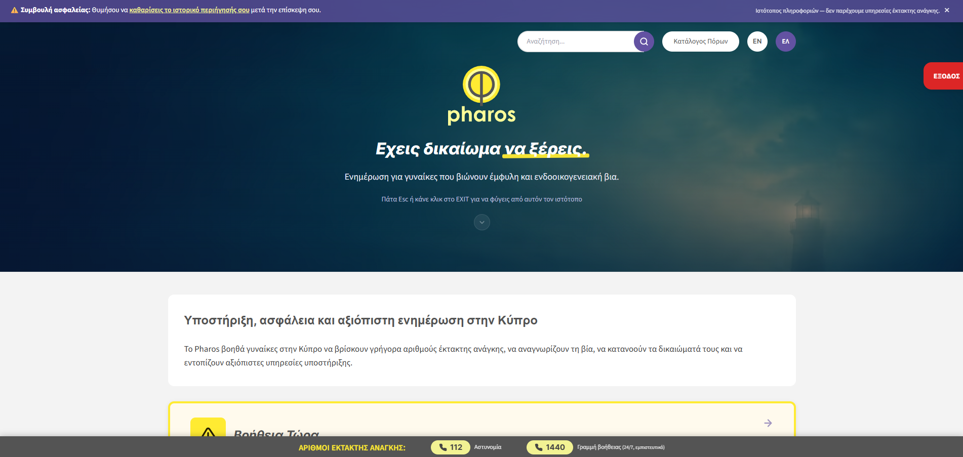Click into the Αναζήτηση search field
Viewport: 963px width, 457px height.
[x=575, y=41]
